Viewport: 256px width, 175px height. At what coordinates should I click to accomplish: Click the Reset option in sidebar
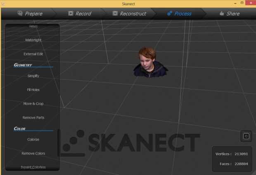point(33,26)
